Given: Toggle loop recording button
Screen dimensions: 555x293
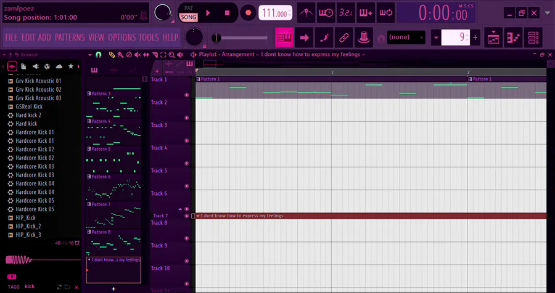Looking at the screenshot, I should tap(385, 13).
